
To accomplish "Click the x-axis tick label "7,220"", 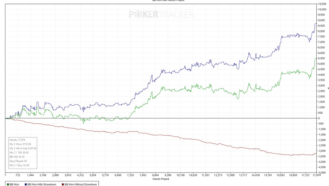I will click(x=131, y=175).
